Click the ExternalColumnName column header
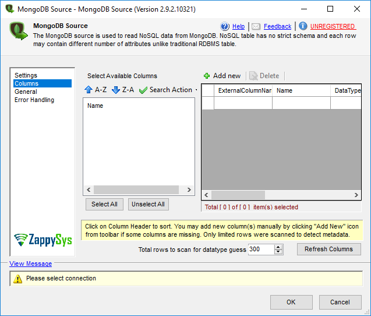 (x=244, y=90)
